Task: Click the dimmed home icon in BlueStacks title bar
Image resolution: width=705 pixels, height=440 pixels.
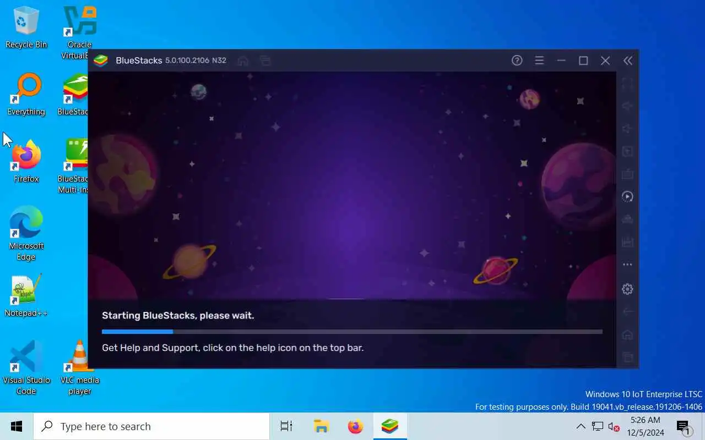Action: point(242,61)
